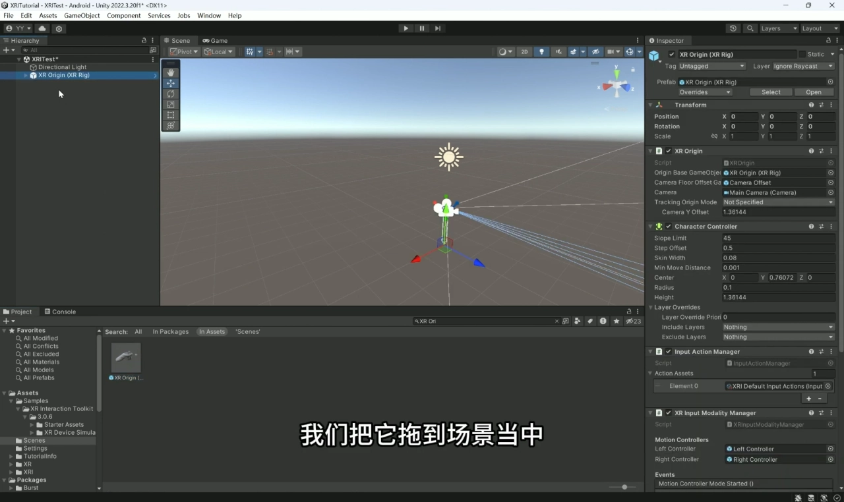The image size is (844, 502).
Task: Open the Undo History icon
Action: point(733,28)
